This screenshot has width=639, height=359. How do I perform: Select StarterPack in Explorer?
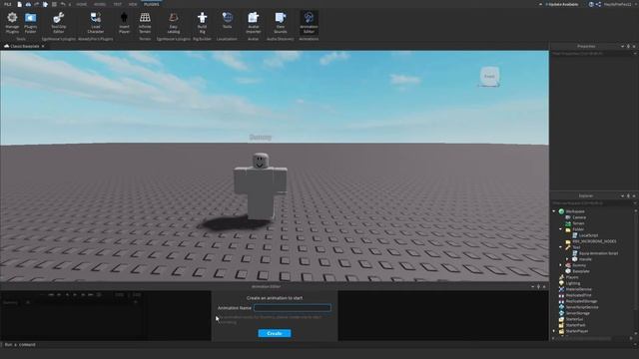575,325
